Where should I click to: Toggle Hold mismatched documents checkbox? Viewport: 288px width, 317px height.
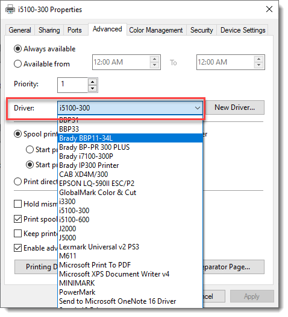coord(17,204)
